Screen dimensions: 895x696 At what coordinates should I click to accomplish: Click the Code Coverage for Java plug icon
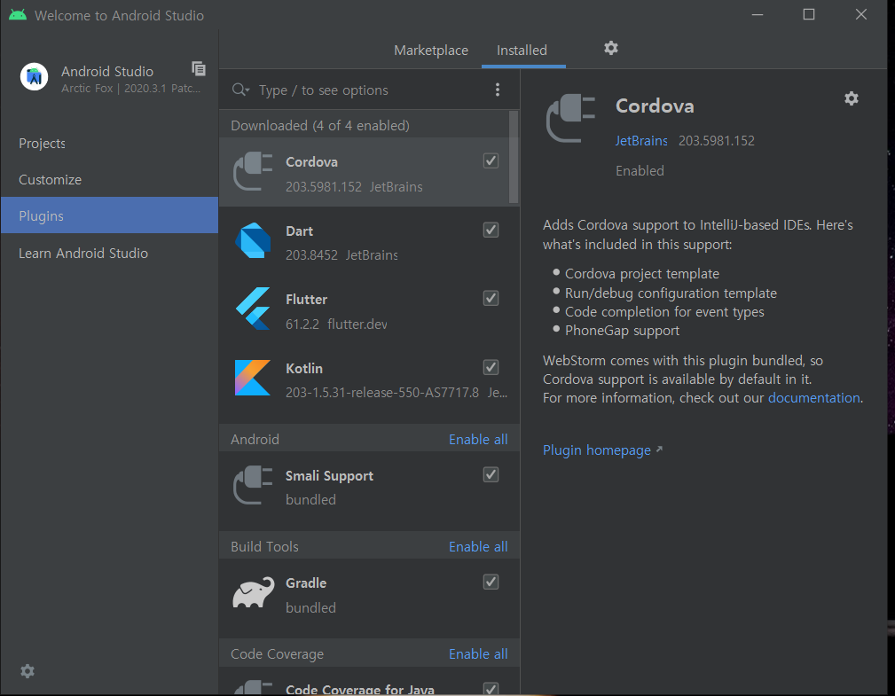pyautogui.click(x=252, y=687)
